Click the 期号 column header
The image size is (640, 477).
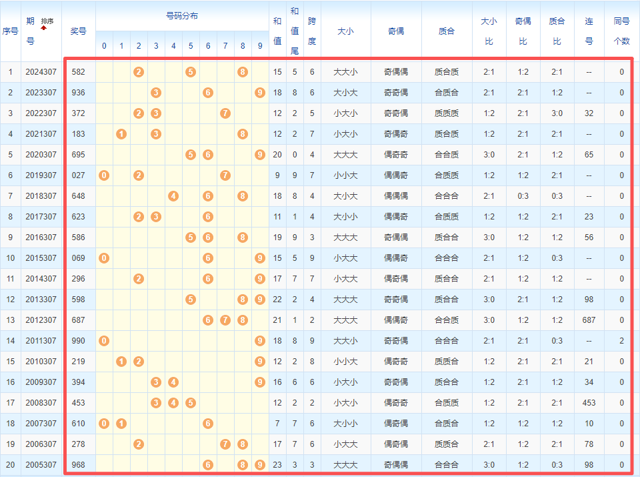tap(31, 31)
